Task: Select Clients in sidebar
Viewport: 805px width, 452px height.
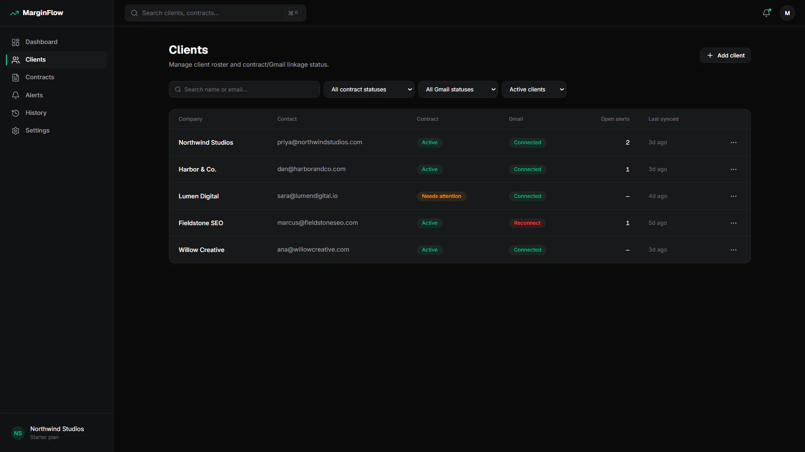Action: [57, 60]
